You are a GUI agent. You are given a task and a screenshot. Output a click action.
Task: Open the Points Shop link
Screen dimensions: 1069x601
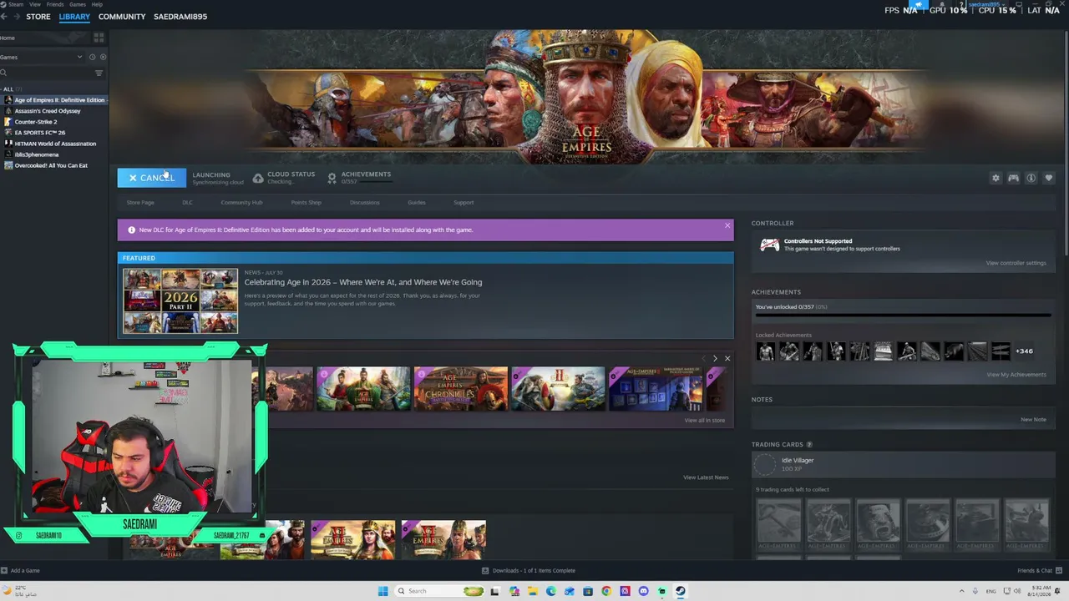306,203
